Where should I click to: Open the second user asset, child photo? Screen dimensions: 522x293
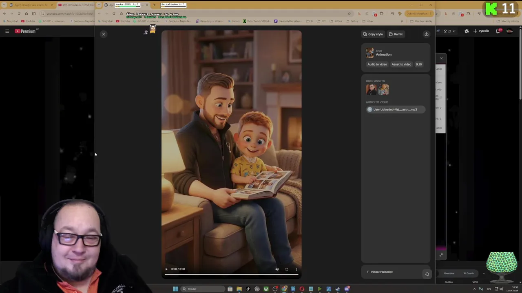pyautogui.click(x=383, y=89)
